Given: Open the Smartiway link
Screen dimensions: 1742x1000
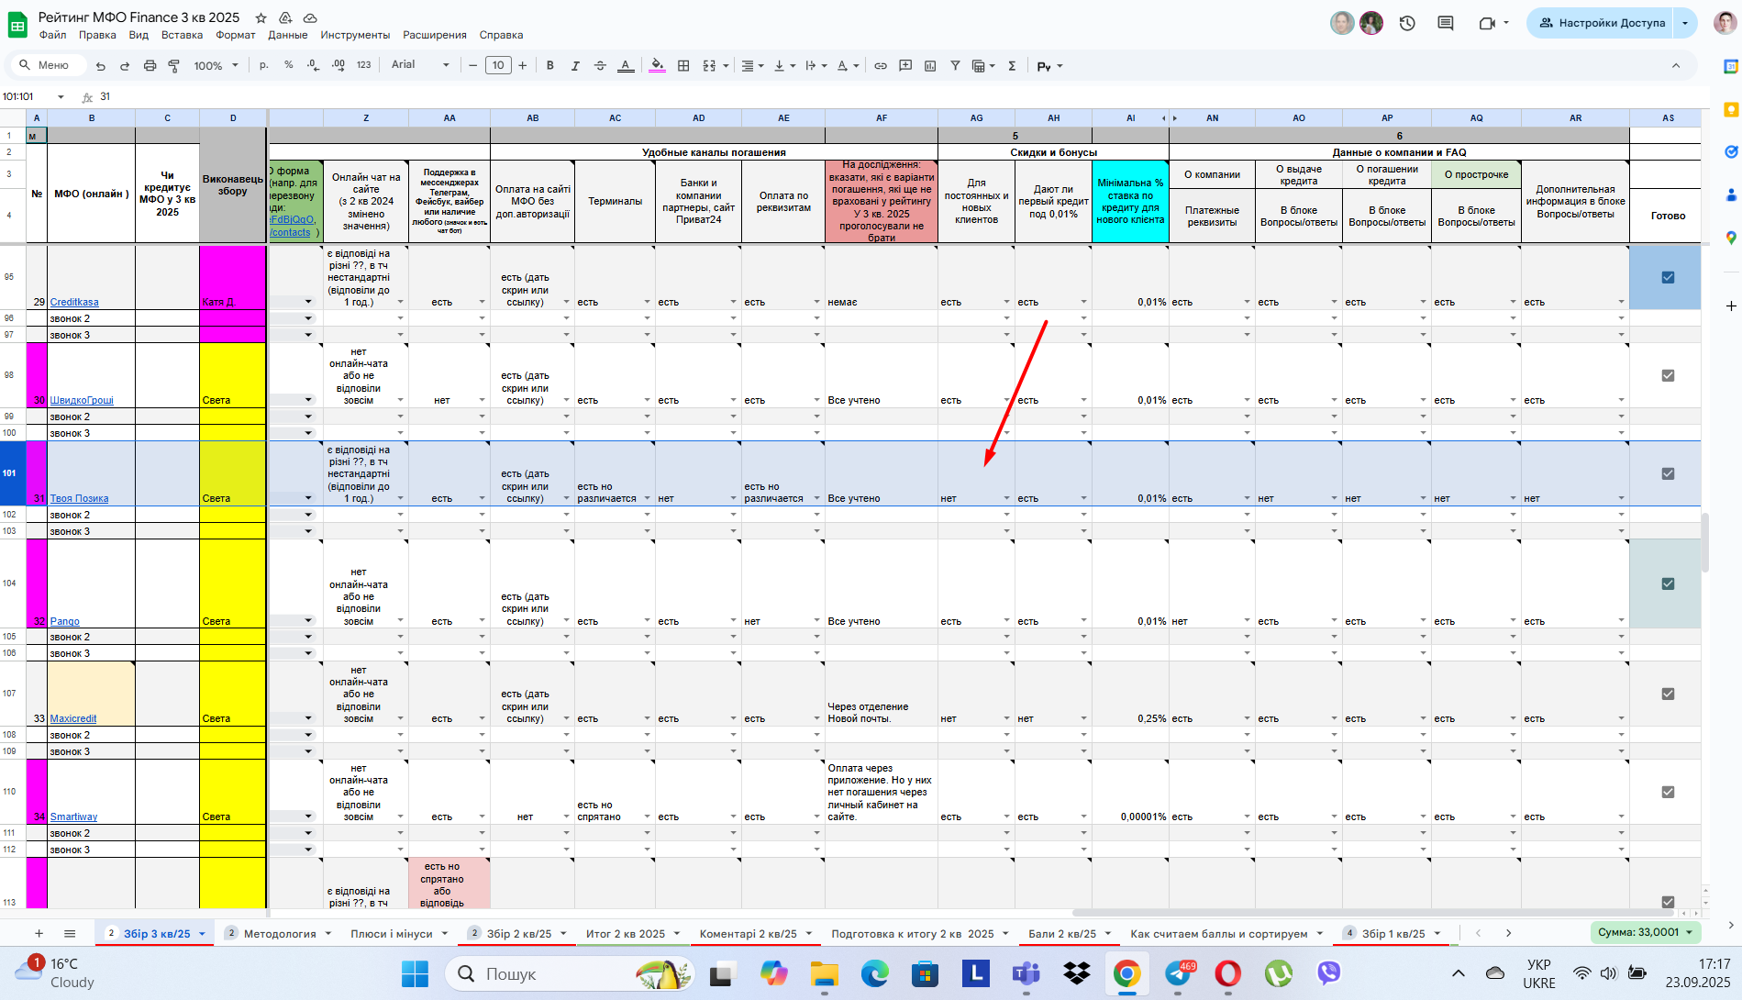Looking at the screenshot, I should [x=73, y=817].
